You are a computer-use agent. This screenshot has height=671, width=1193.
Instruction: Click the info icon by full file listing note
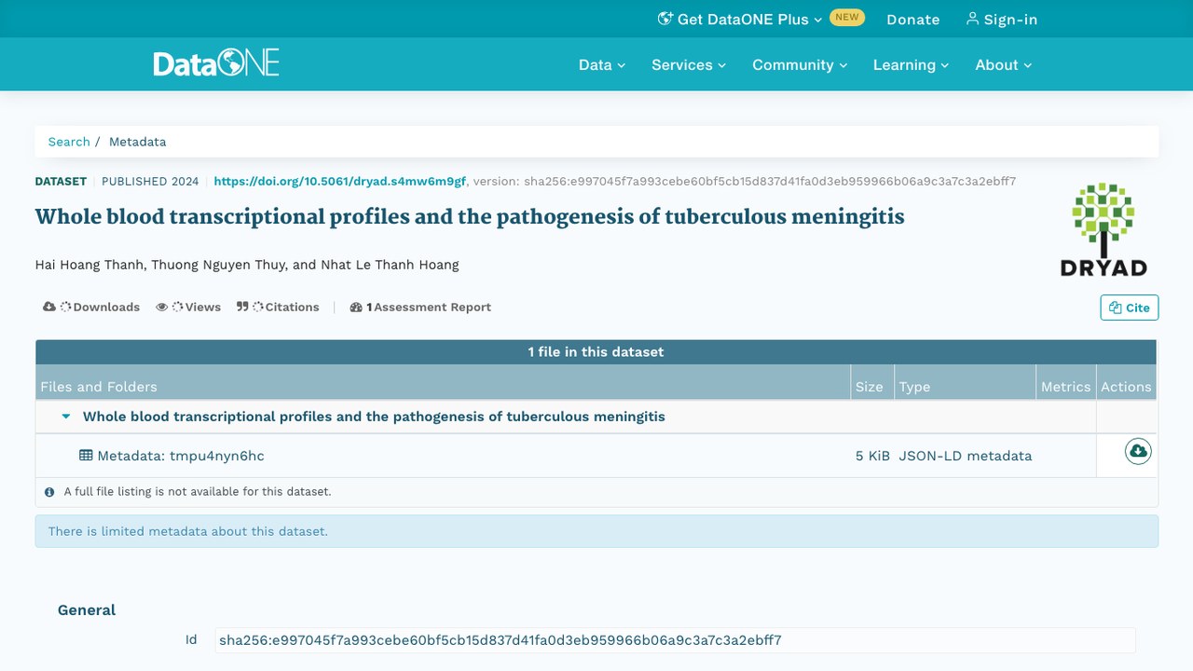pos(49,492)
